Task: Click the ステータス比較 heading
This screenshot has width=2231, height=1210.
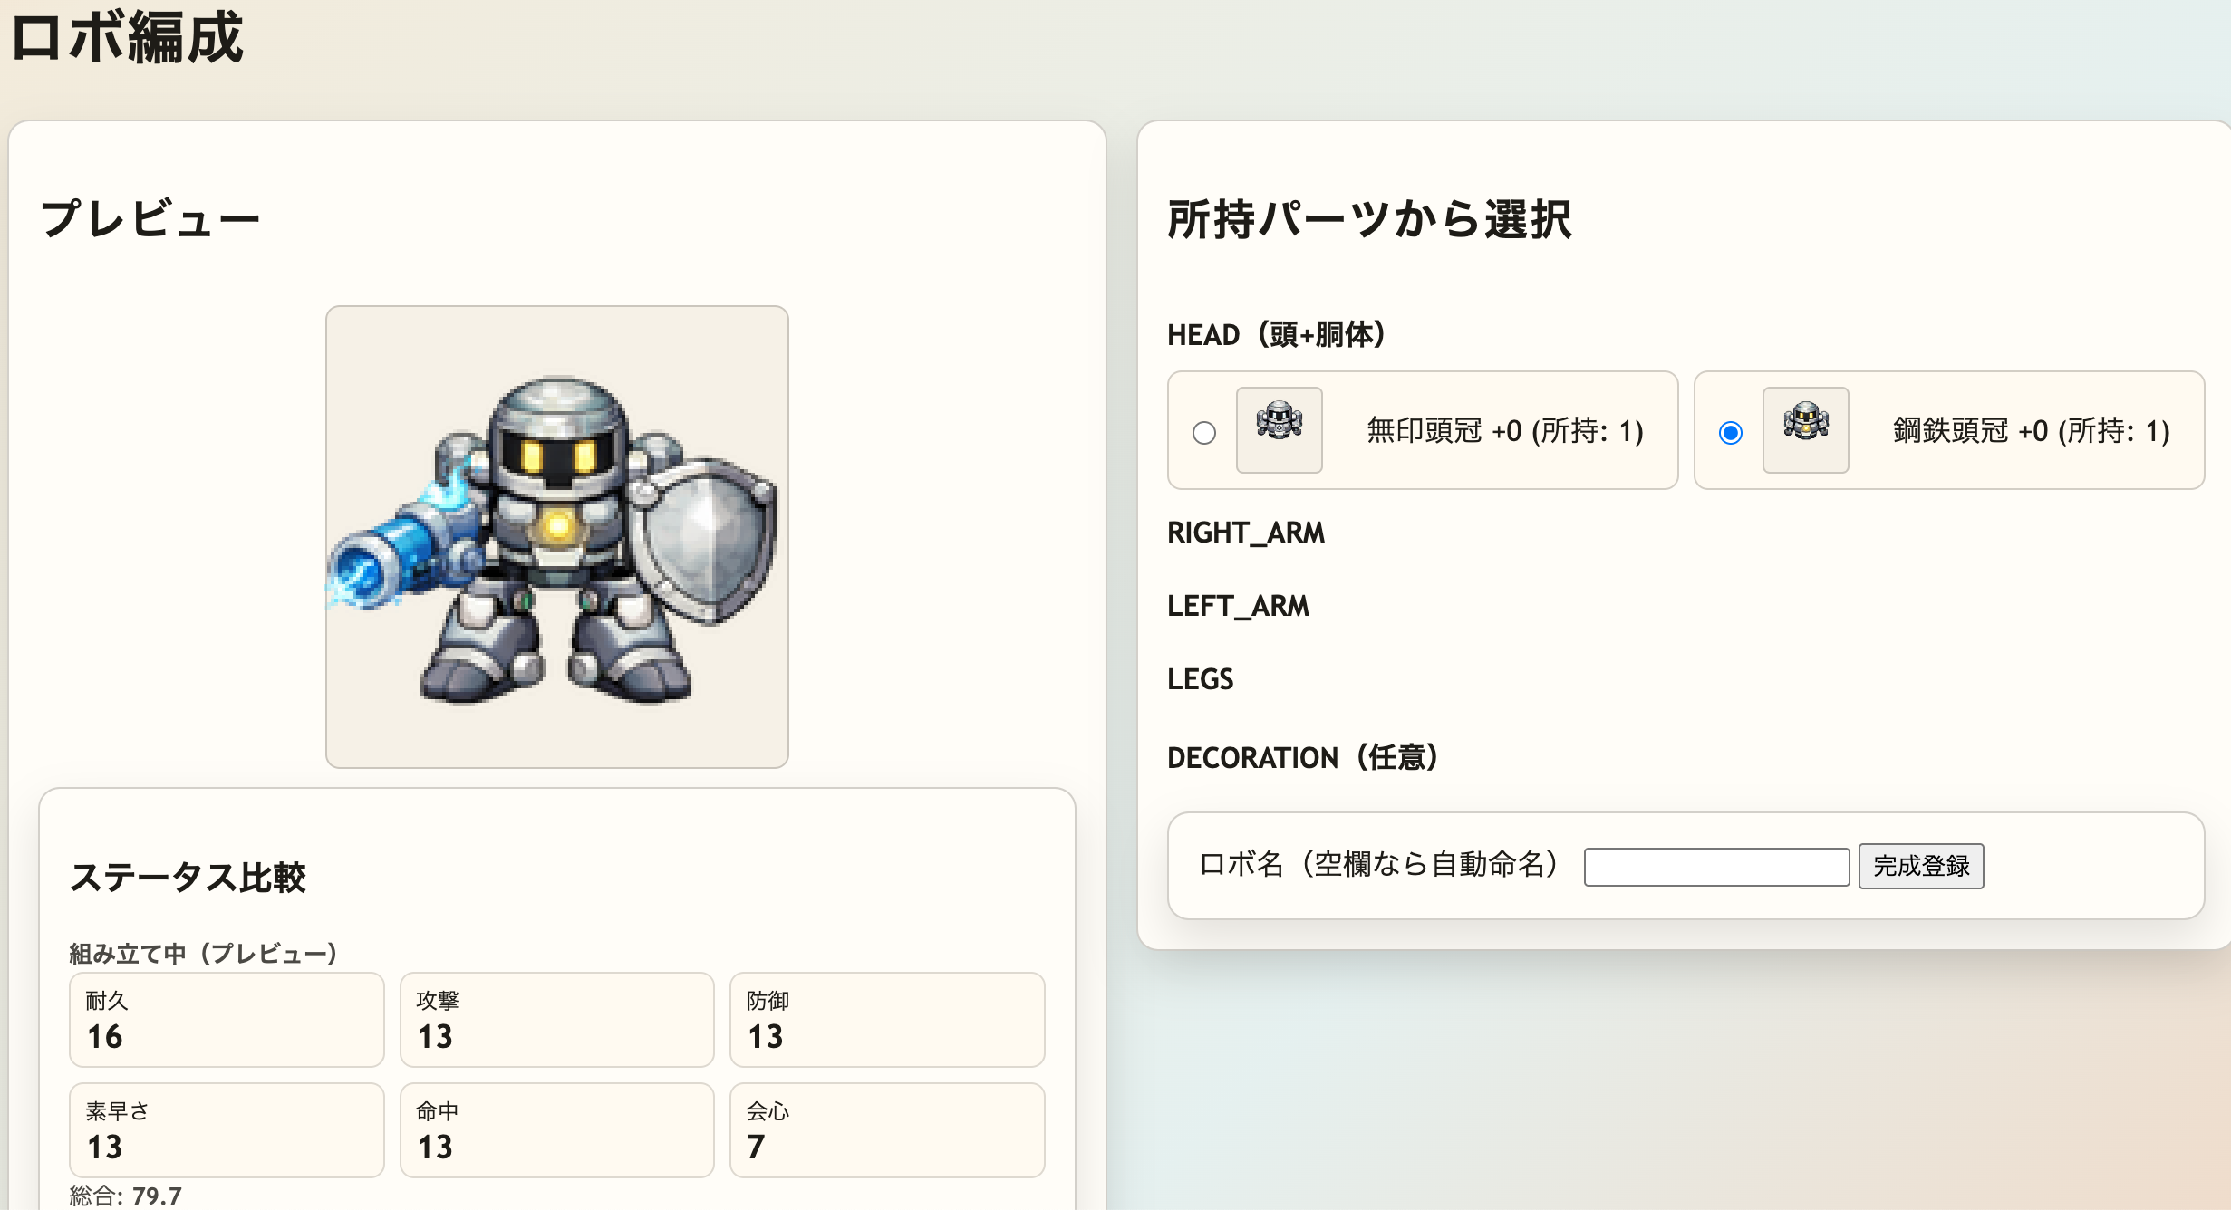Action: [188, 876]
